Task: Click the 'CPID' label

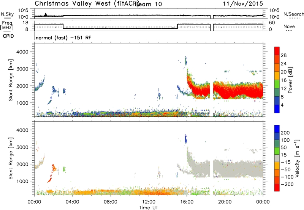Action: 8,36
